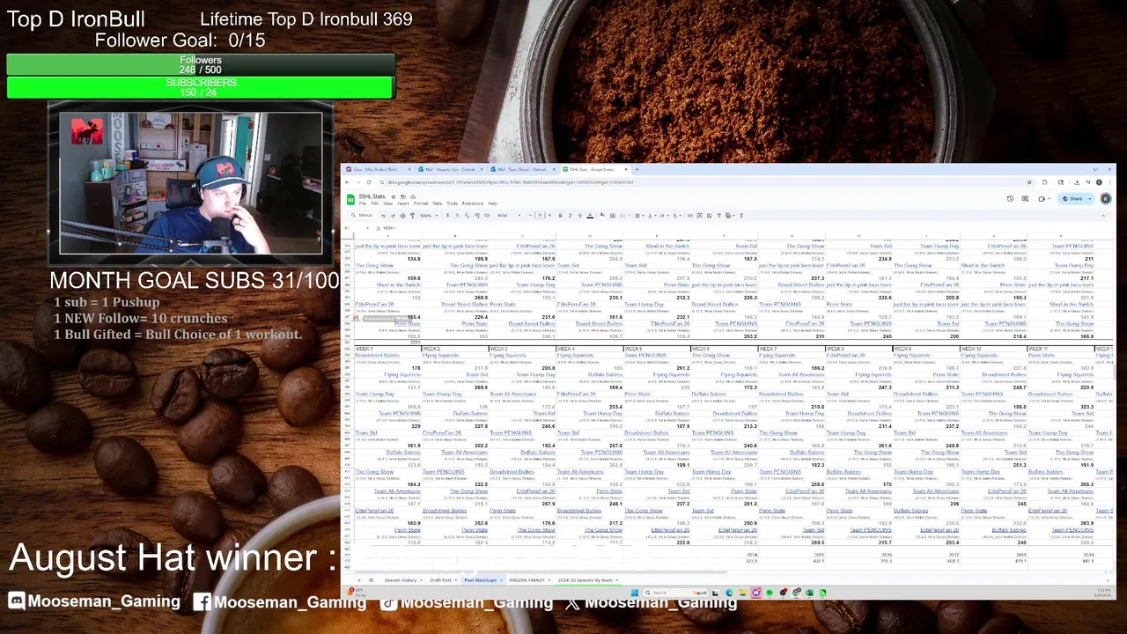Create a filter with the funnel icon
The width and height of the screenshot is (1127, 634).
tap(718, 215)
